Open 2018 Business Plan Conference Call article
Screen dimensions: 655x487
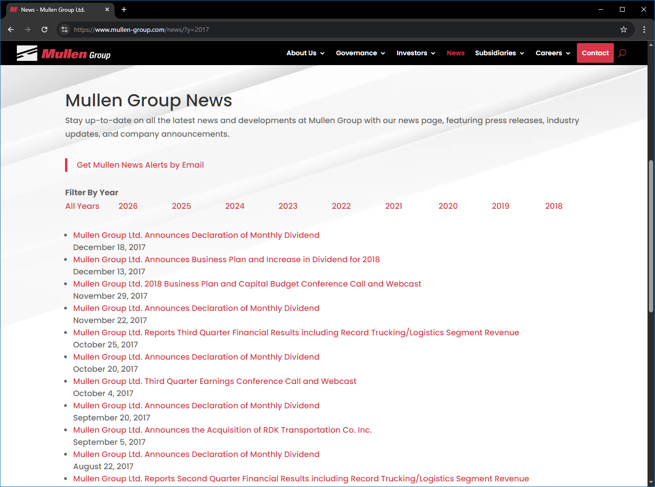tap(247, 284)
